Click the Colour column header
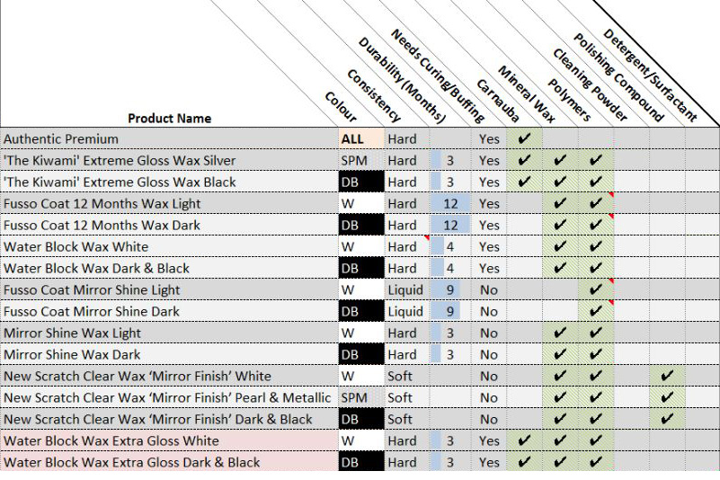The height and width of the screenshot is (480, 720). [342, 106]
